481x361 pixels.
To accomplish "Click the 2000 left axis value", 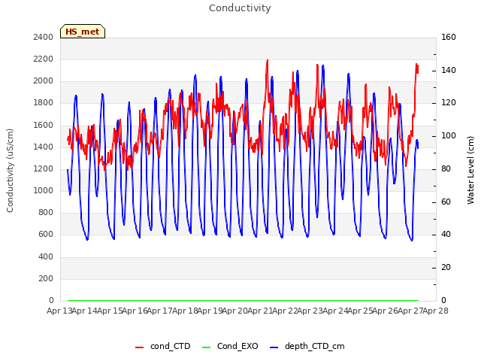I will [44, 81].
